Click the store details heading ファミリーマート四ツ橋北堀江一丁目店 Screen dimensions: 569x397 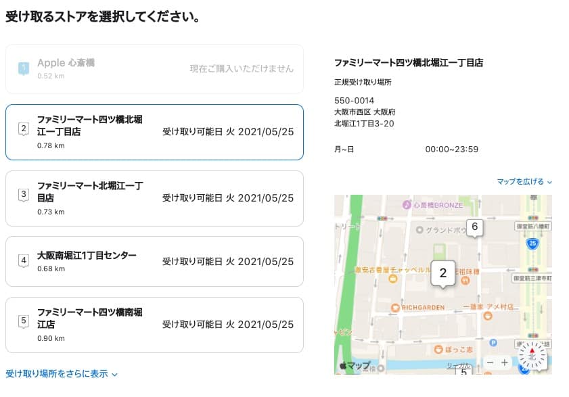point(409,63)
